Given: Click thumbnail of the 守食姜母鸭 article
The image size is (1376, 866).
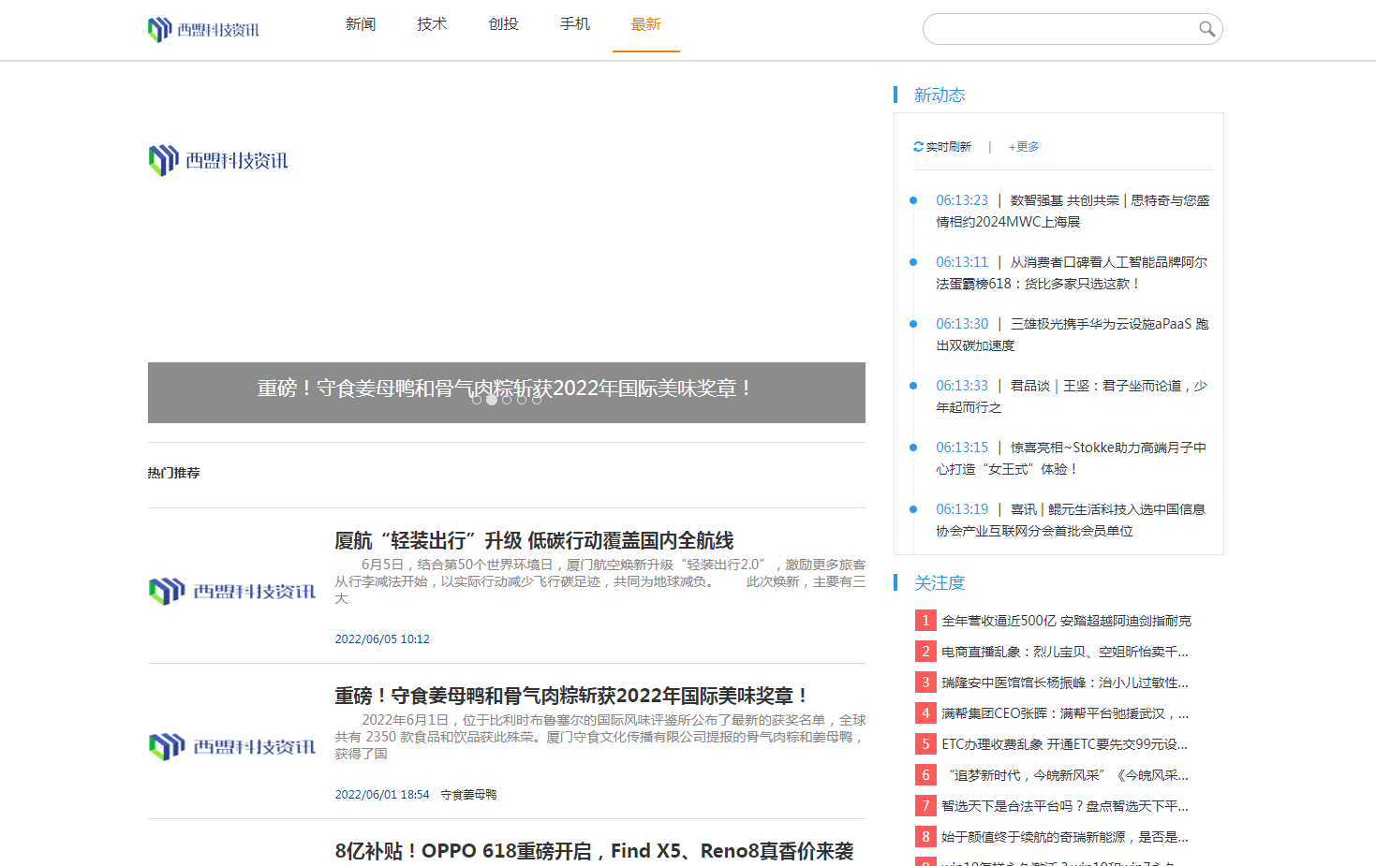Looking at the screenshot, I should (x=232, y=746).
